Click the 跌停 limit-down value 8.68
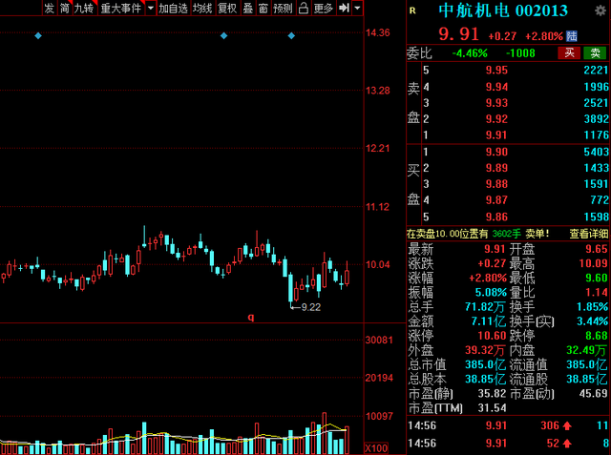This screenshot has height=455, width=611. coord(597,336)
